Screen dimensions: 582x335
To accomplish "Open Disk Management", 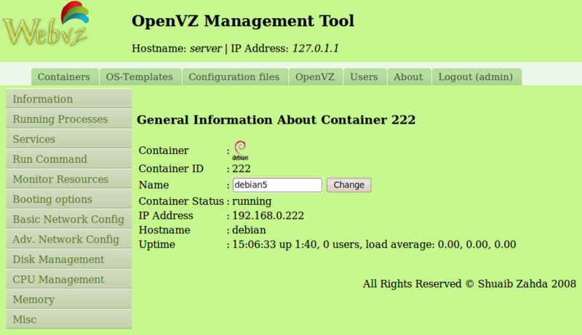I will point(69,259).
